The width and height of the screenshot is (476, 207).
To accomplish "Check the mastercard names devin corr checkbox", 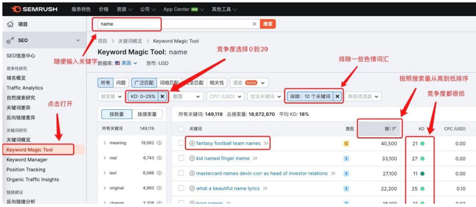I will point(181,173).
